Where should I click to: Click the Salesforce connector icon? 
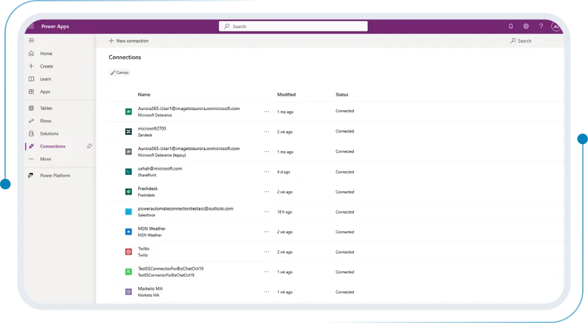point(128,212)
